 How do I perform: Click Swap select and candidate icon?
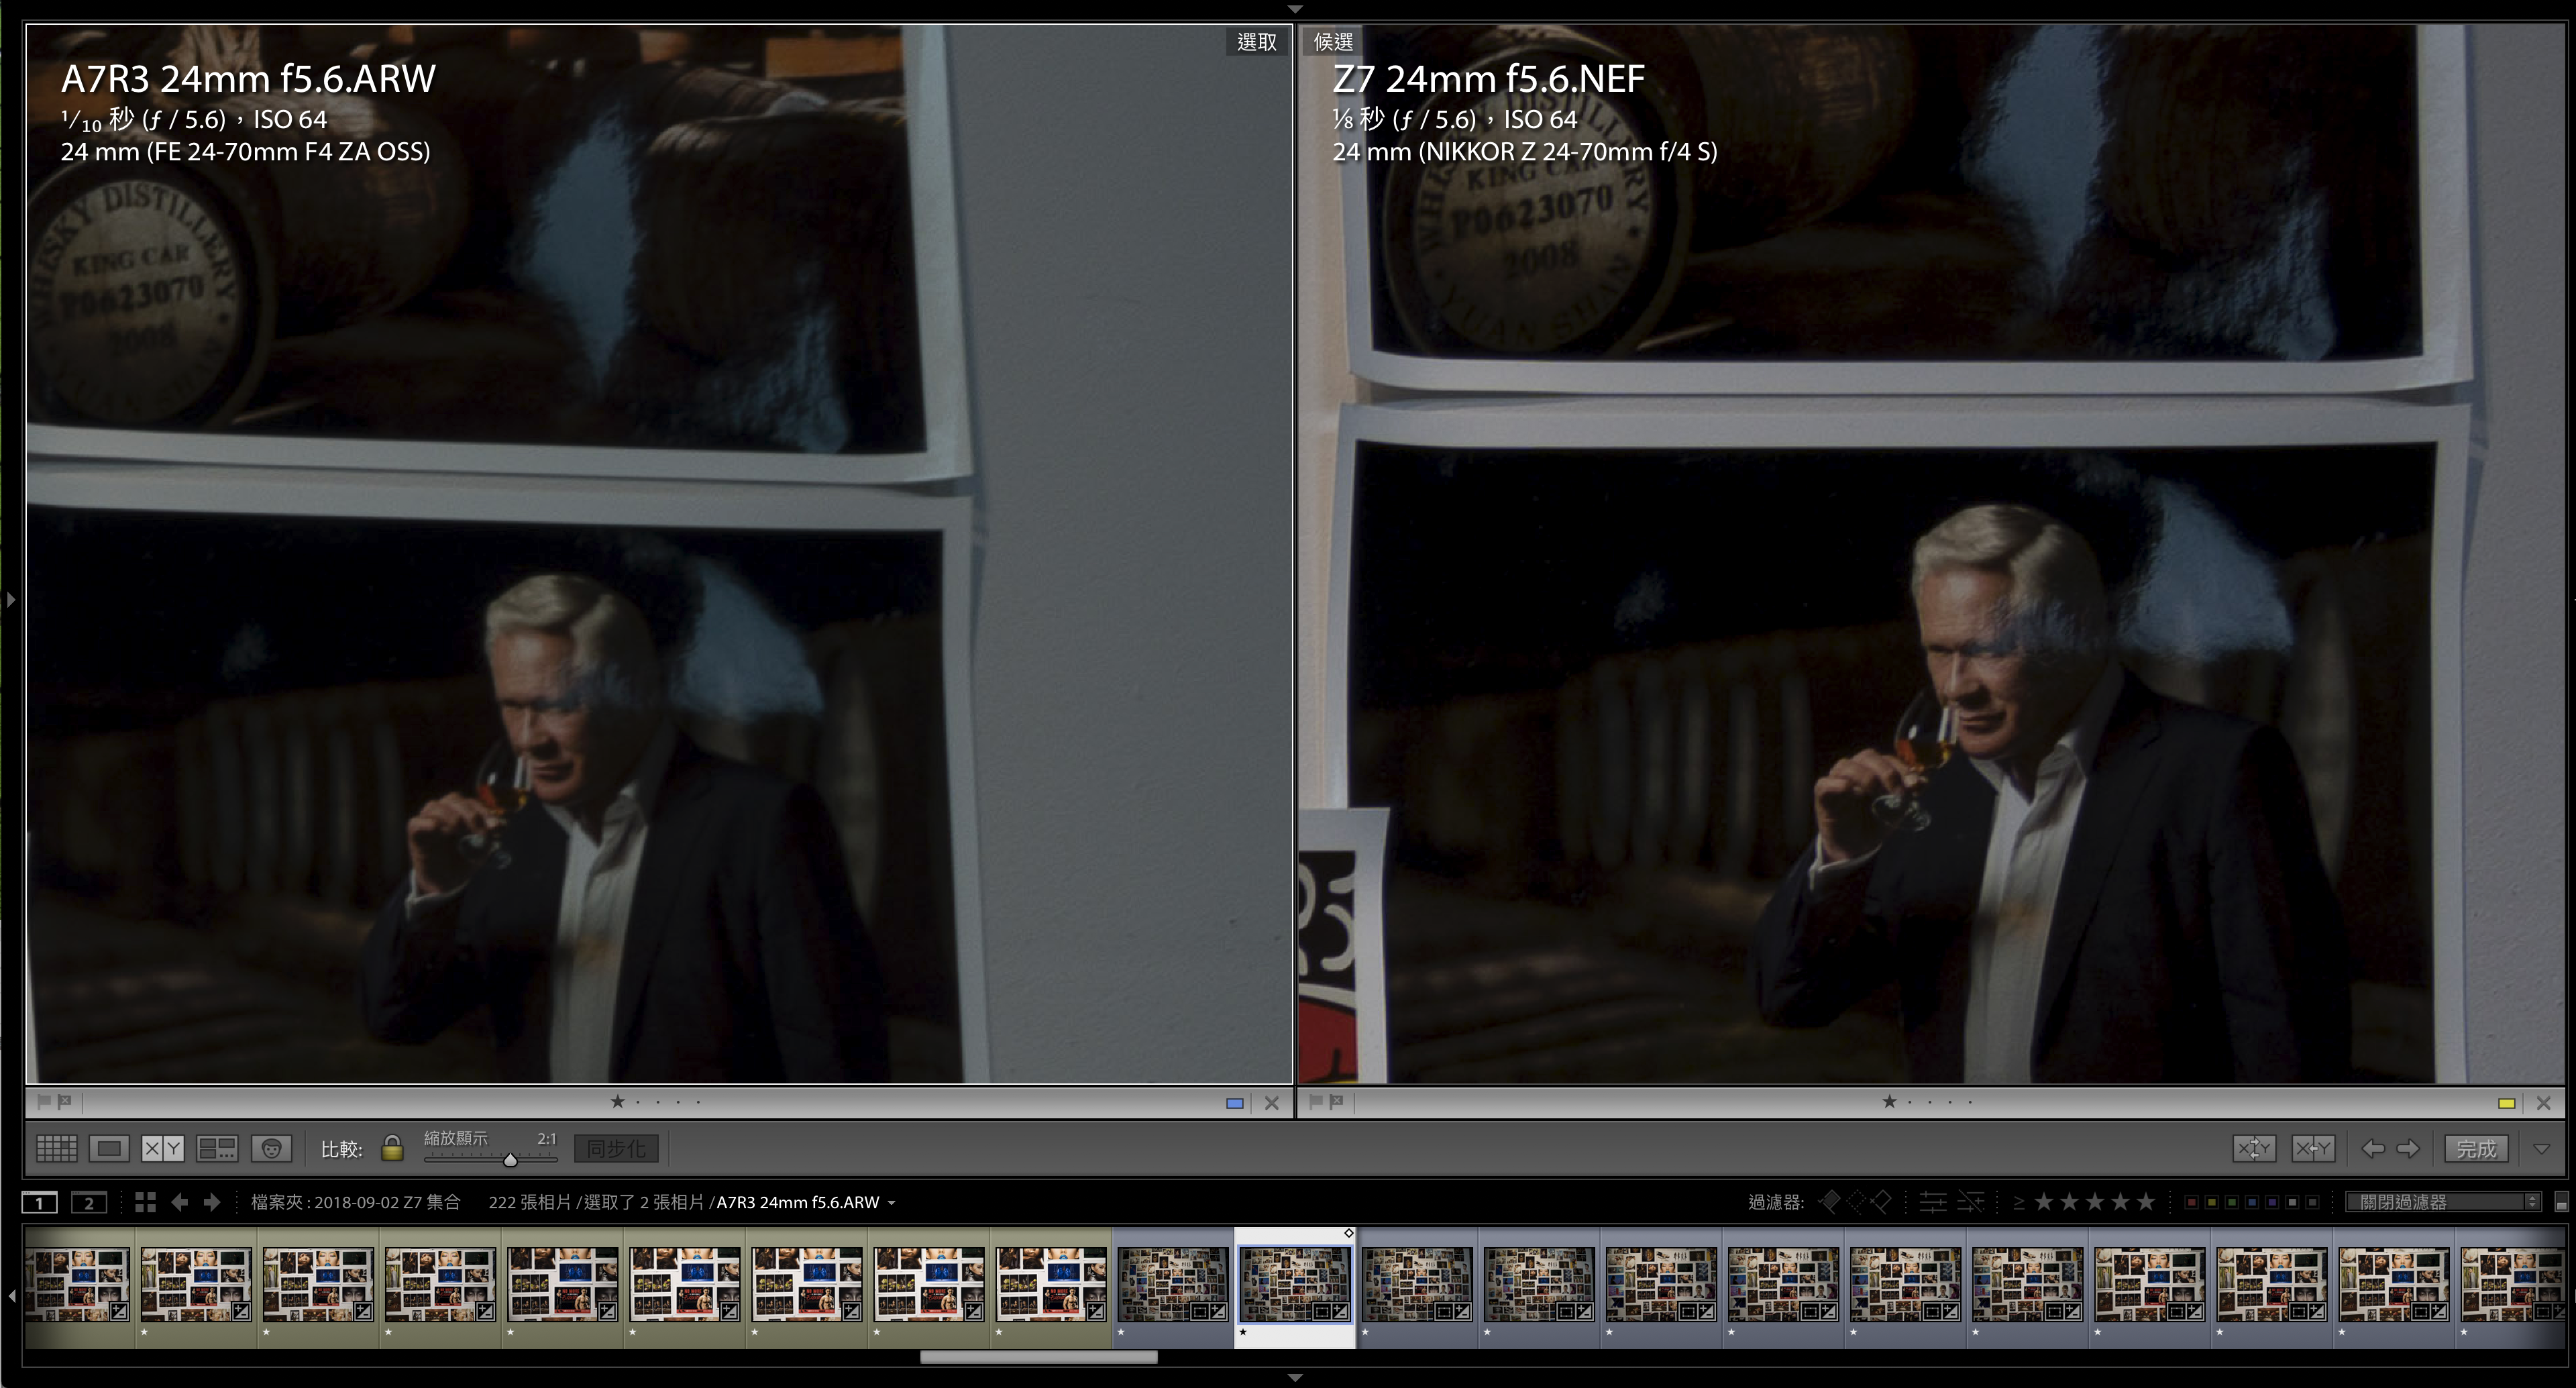point(2254,1148)
